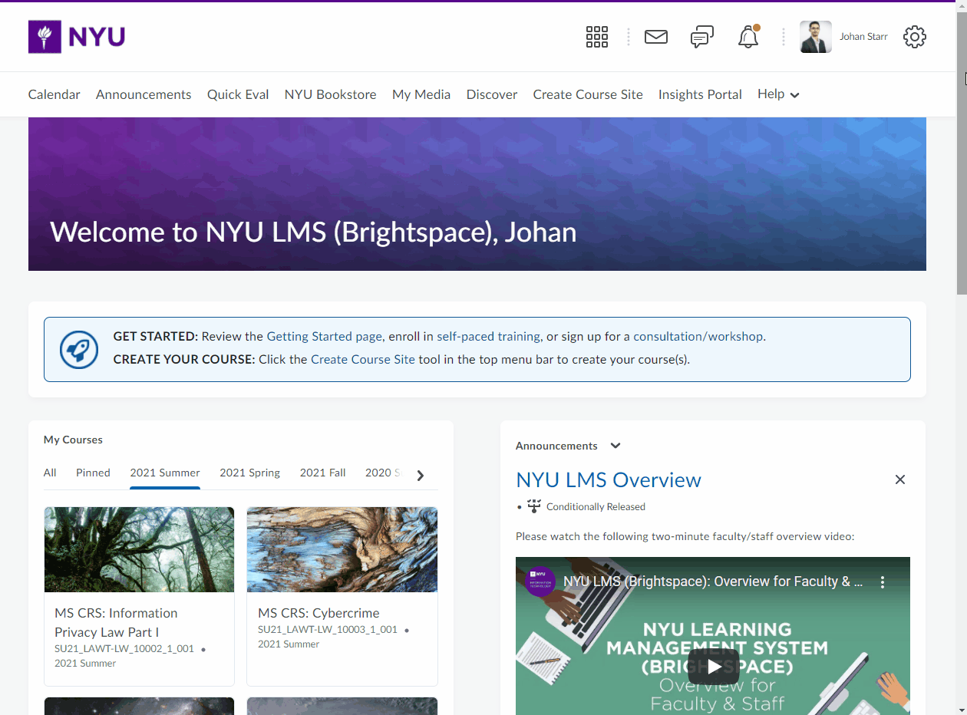Click the SU21_LAWT-LW_10002_1_001 course code

point(124,649)
